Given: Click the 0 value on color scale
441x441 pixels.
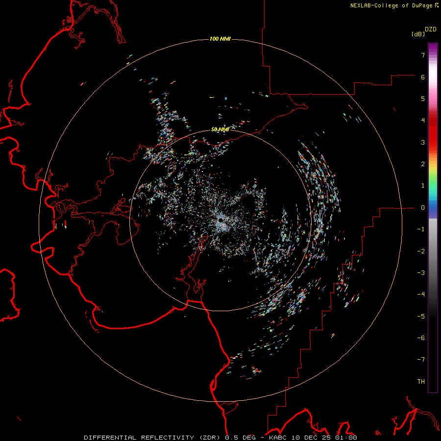Looking at the screenshot, I should click(423, 208).
